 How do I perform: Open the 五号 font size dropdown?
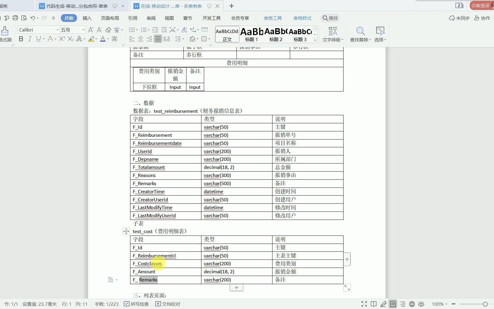(83, 30)
